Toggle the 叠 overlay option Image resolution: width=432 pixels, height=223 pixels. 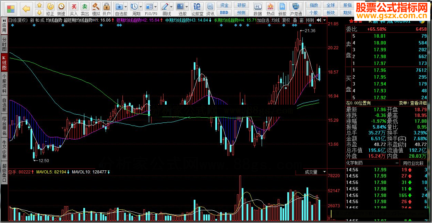pyautogui.click(x=295, y=20)
